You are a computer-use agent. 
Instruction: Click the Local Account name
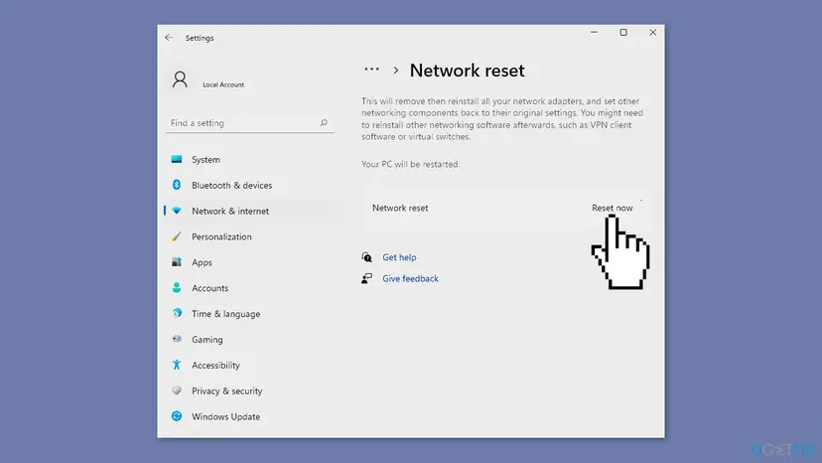pos(223,84)
